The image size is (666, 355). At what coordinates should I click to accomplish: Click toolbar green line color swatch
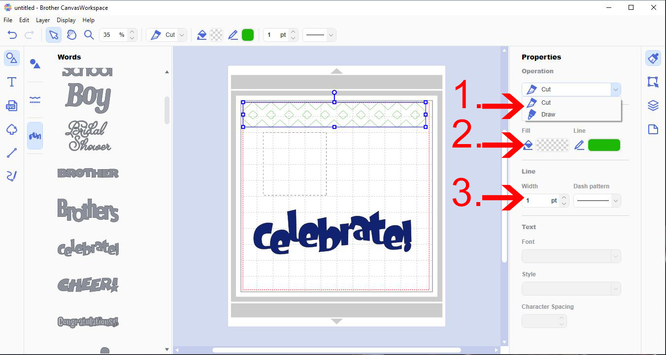tap(248, 35)
